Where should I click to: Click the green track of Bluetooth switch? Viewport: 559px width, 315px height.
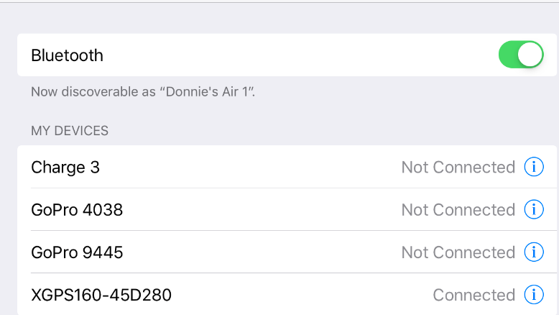pos(508,55)
